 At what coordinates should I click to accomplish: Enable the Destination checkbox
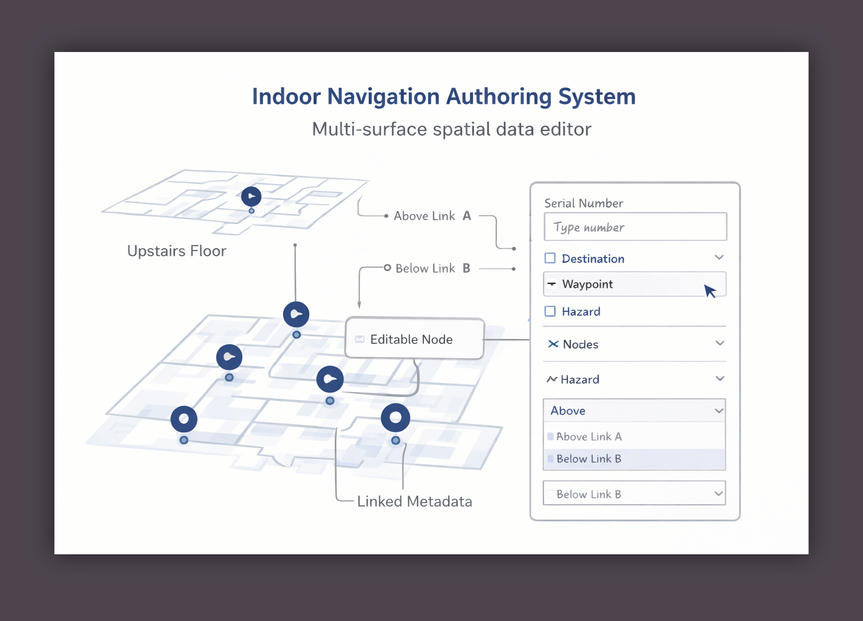(549, 257)
